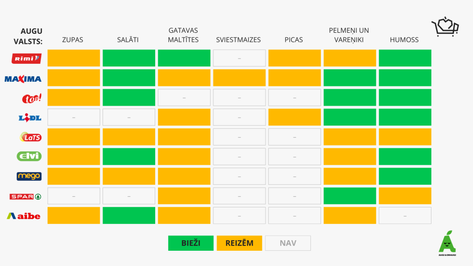The height and width of the screenshot is (266, 473).
Task: Click the Maxima store logo
Action: [23, 79]
